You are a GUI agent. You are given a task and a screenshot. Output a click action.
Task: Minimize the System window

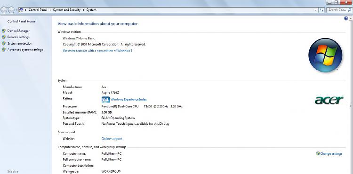point(329,2)
